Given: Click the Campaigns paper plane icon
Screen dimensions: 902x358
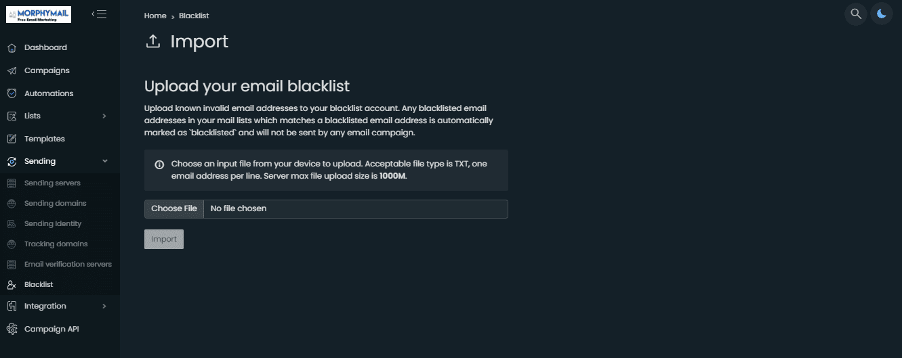Looking at the screenshot, I should (x=12, y=70).
